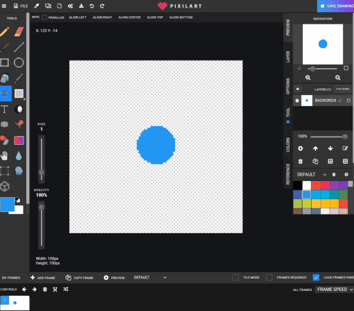
Task: Swap primary and secondary colors
Action: 17,200
